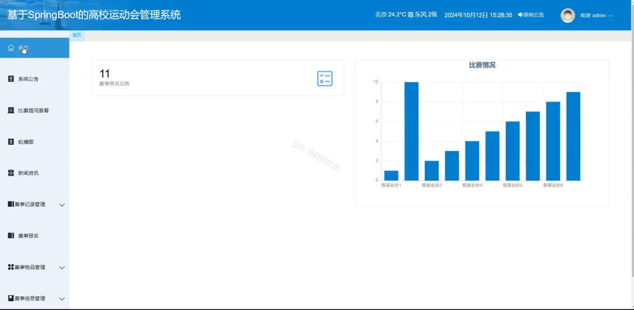Screen dimensions: 634x310
Task: Click the system title 基于SpringBoot的高校运动会管理系统
Action: (x=94, y=15)
